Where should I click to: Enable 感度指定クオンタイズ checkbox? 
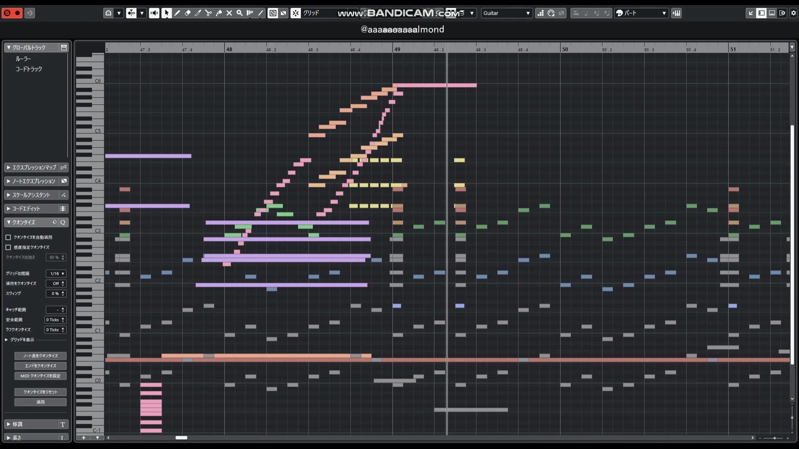pyautogui.click(x=8, y=248)
